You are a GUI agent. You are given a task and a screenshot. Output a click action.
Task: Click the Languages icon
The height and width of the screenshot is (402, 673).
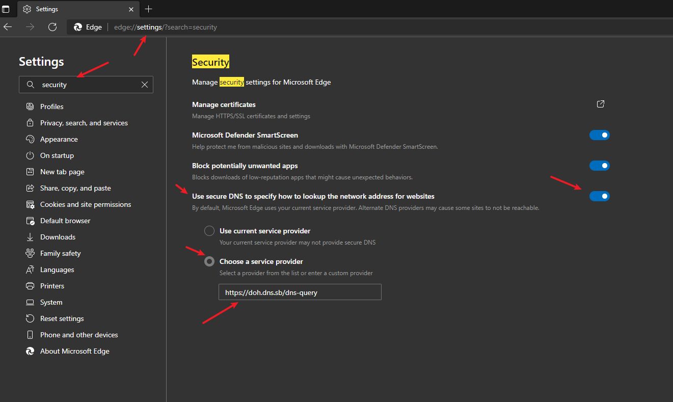coord(30,270)
